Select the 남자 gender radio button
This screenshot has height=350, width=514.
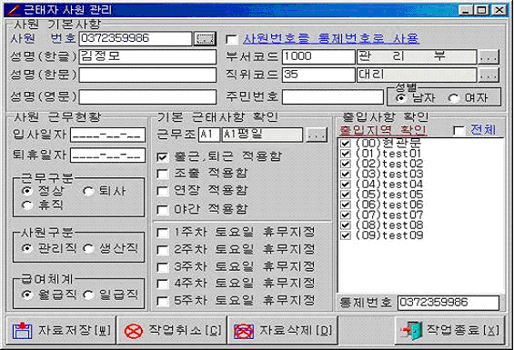(400, 97)
